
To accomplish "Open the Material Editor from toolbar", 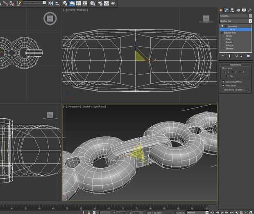I will (93, 3).
